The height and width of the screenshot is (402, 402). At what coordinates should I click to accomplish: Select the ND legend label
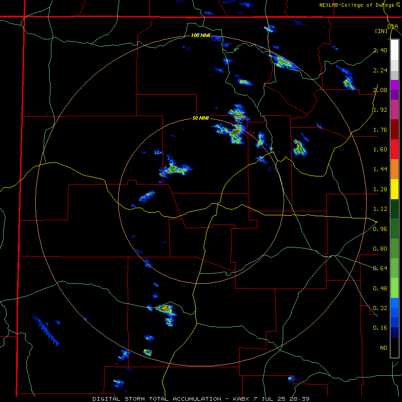click(x=384, y=348)
